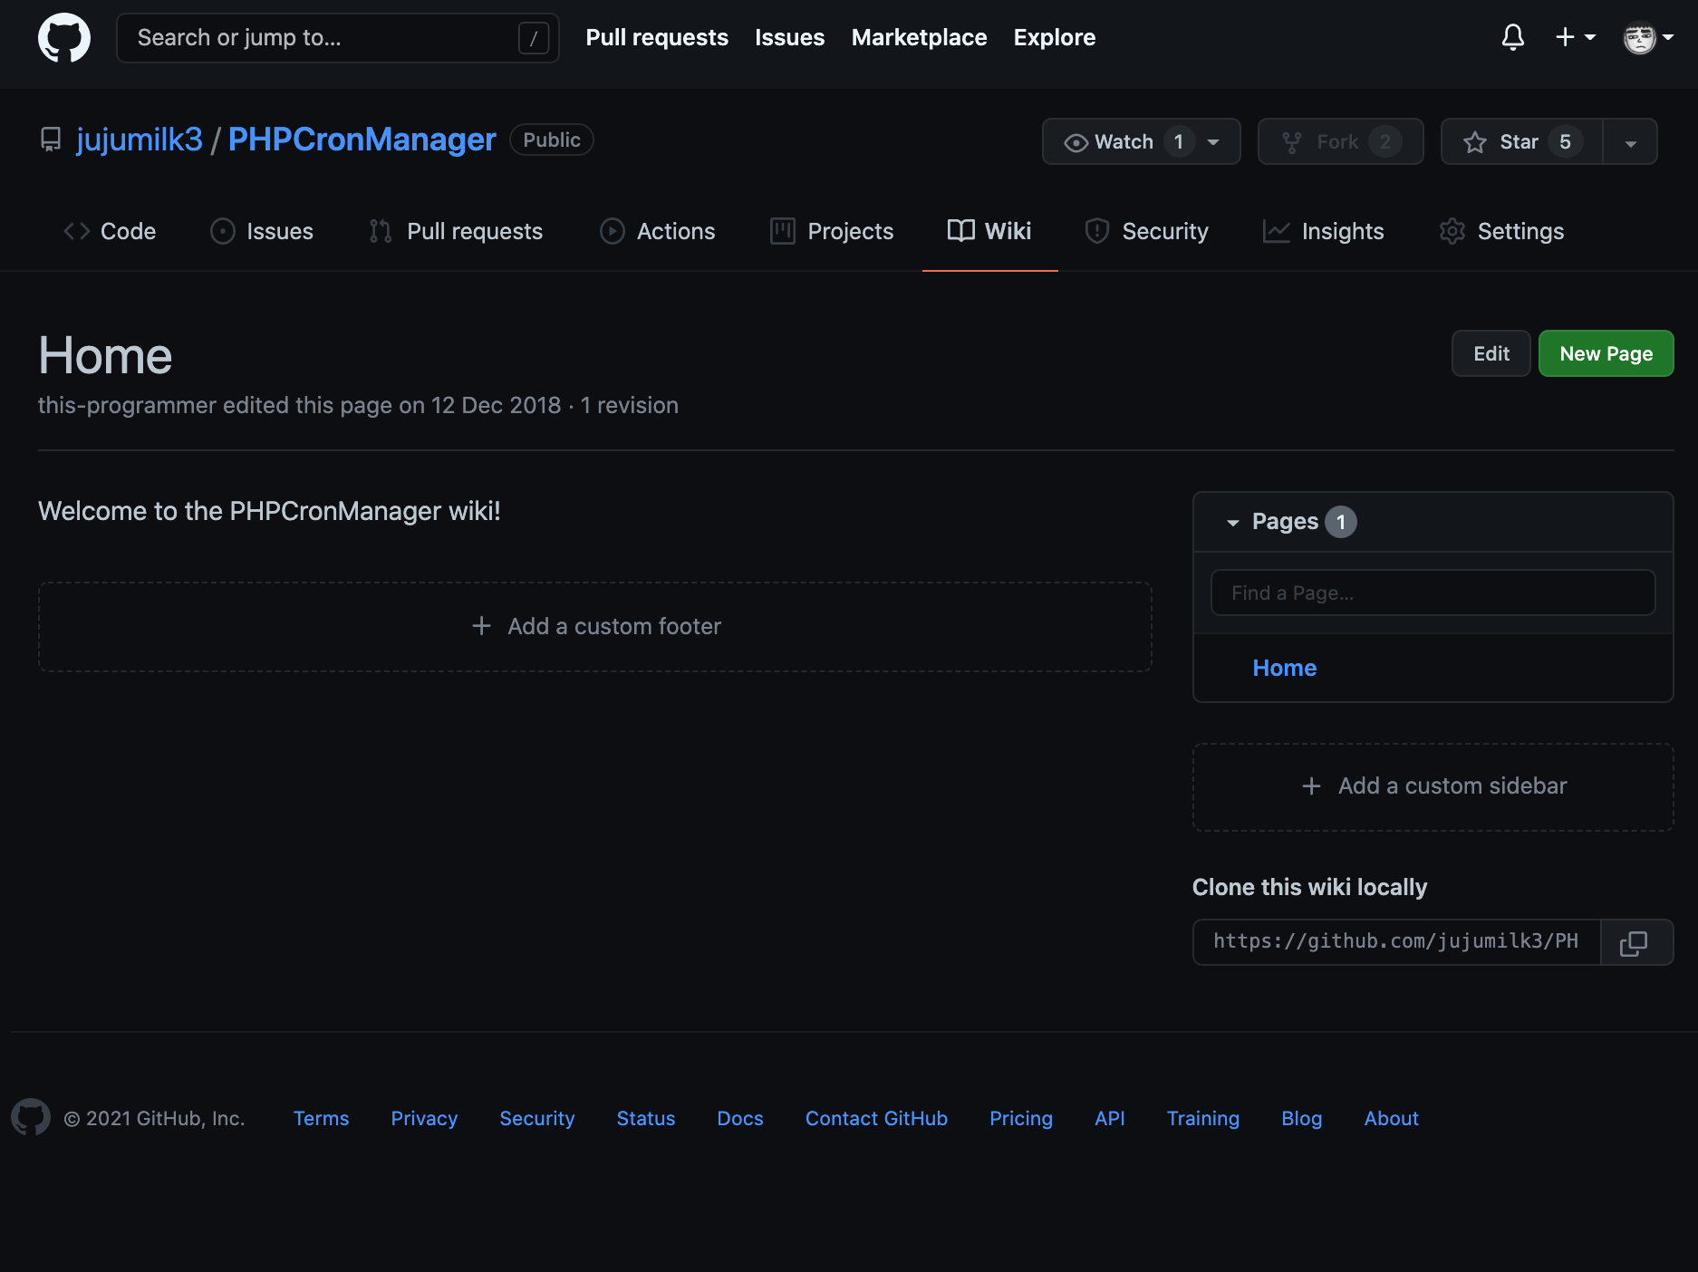This screenshot has width=1698, height=1272.
Task: Add a custom footer
Action: click(x=595, y=627)
